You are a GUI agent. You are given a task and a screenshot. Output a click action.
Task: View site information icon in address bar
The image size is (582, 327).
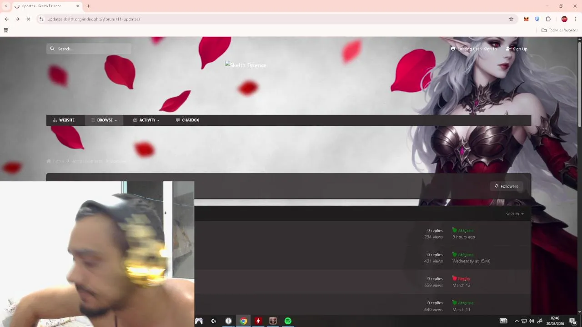(x=41, y=19)
